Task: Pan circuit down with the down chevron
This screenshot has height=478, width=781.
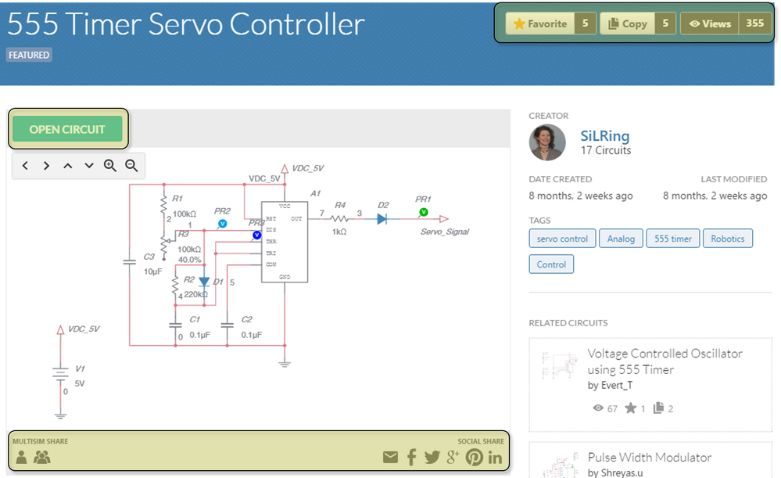Action: (x=88, y=166)
